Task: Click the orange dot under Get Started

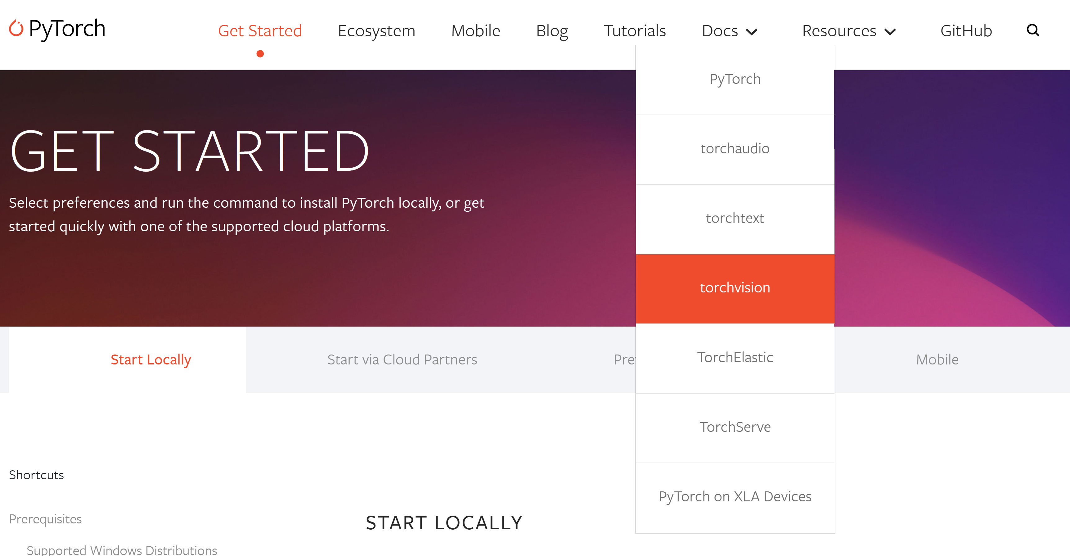Action: 260,53
